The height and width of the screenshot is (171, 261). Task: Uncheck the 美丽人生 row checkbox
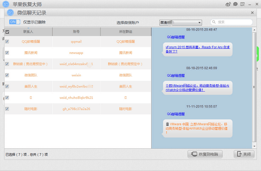click(7, 86)
